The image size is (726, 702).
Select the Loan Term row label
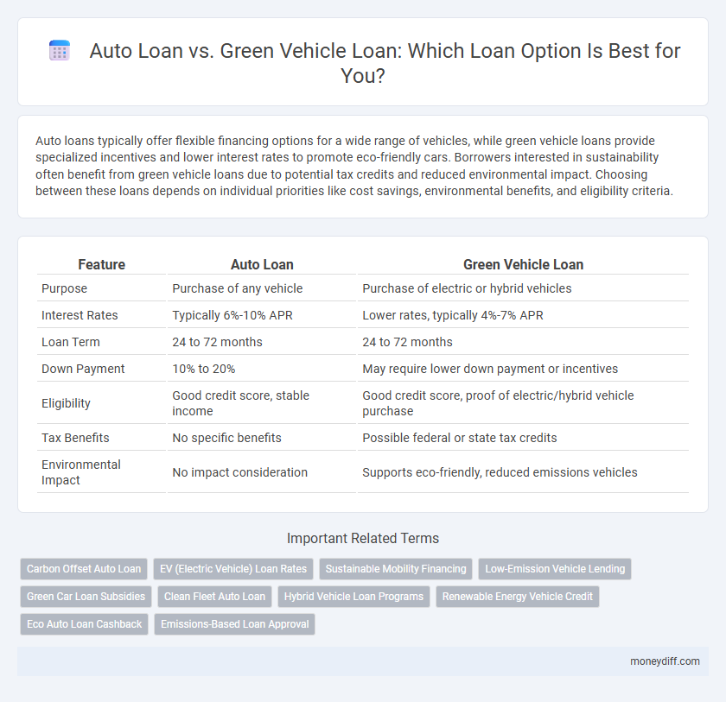coord(101,342)
